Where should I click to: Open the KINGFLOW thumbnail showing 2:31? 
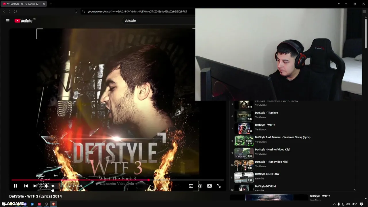[244, 178]
